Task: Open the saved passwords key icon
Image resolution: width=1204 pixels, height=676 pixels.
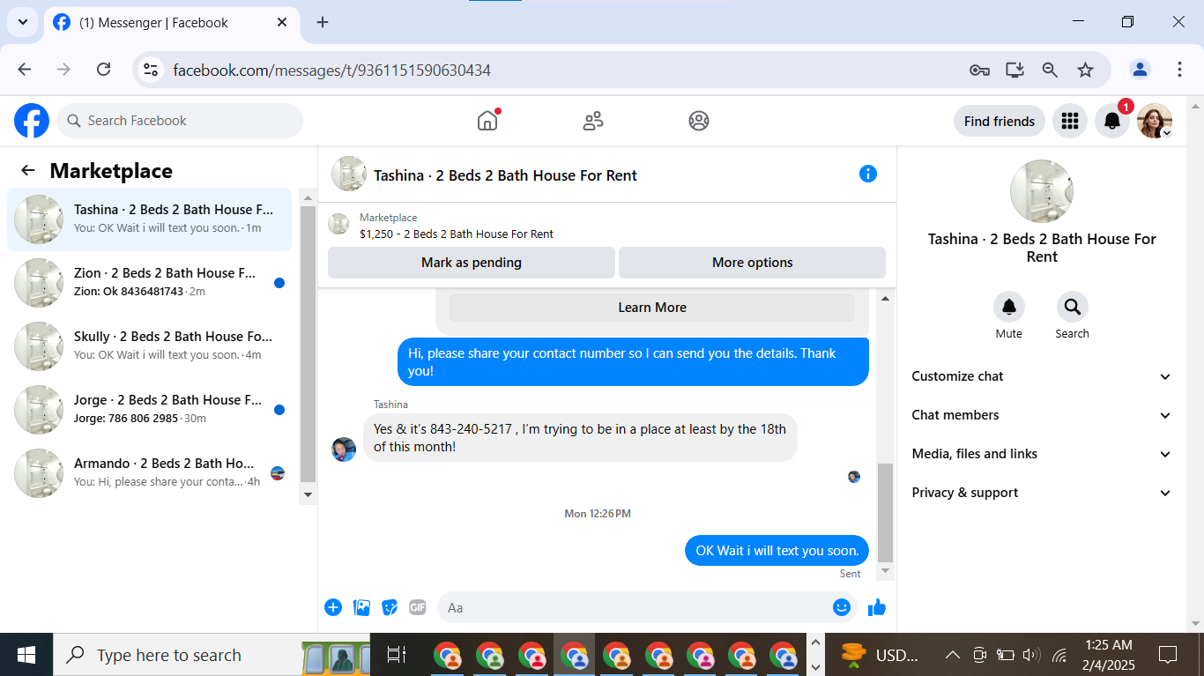Action: click(x=979, y=70)
